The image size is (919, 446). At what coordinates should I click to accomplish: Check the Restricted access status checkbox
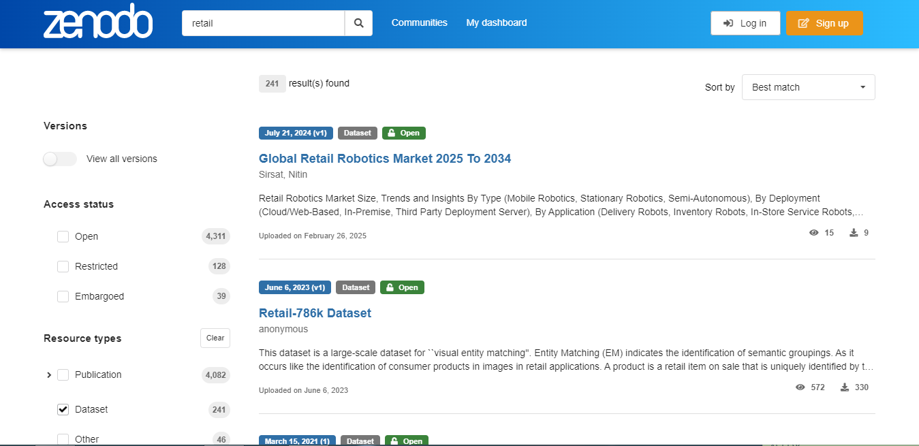(x=63, y=266)
